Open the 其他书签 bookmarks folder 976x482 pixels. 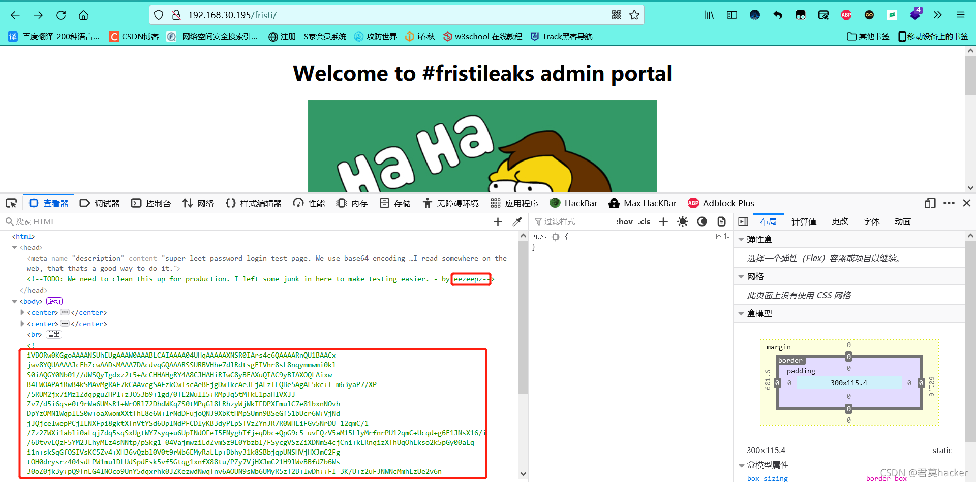click(x=868, y=37)
